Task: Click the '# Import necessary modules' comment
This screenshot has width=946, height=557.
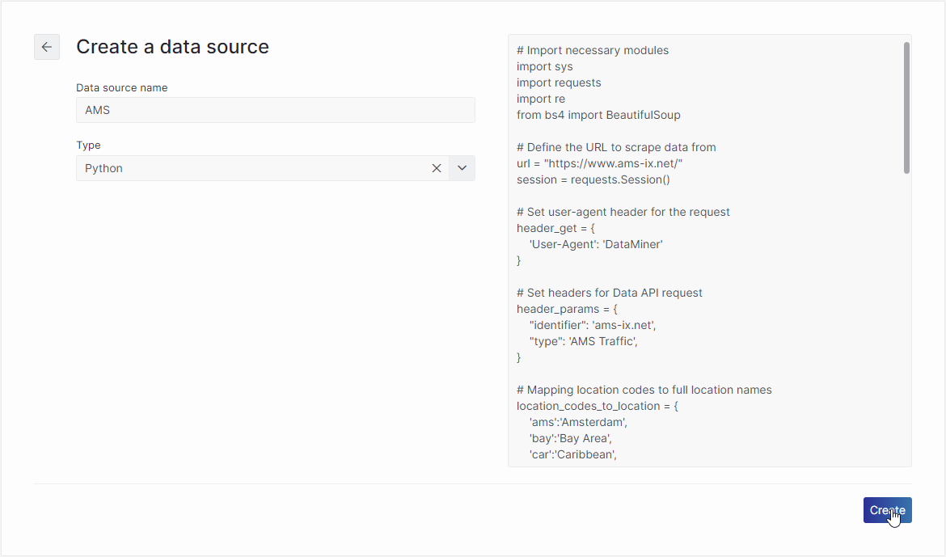Action: click(x=593, y=51)
